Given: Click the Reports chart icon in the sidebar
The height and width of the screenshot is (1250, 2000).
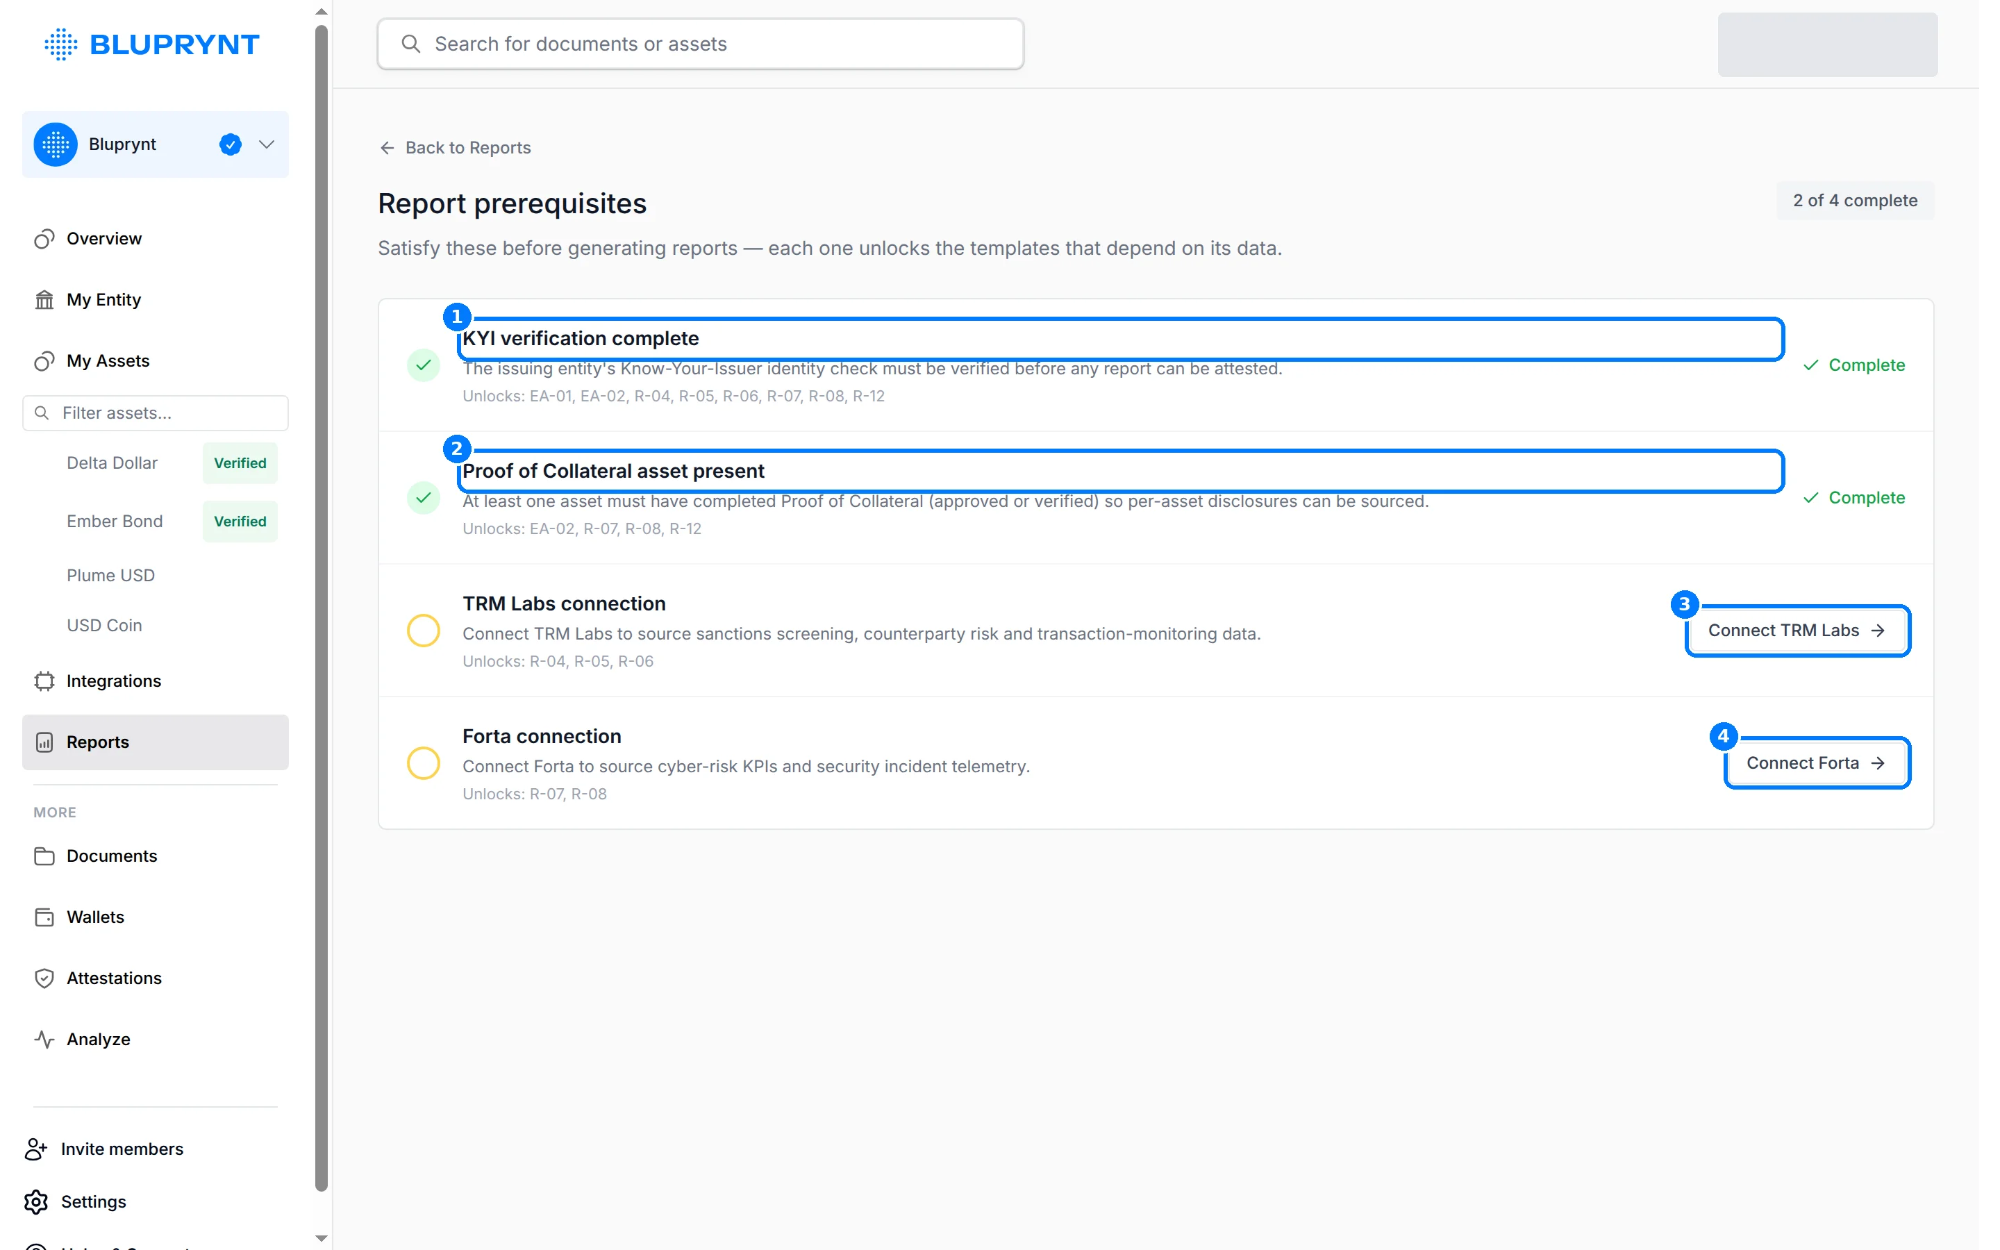Looking at the screenshot, I should coord(44,742).
